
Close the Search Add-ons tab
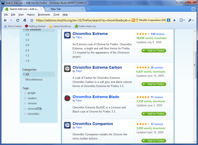41,9
